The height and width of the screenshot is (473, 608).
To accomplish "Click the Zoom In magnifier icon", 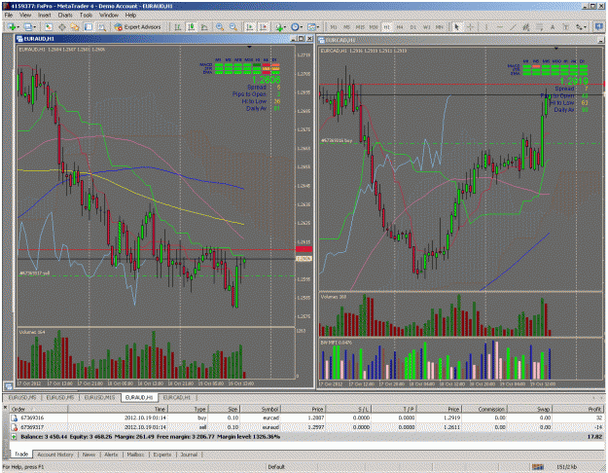I will click(220, 27).
